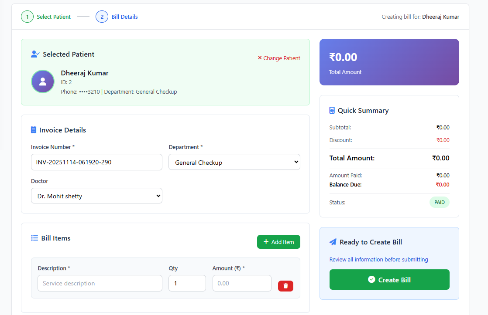The height and width of the screenshot is (315, 488).
Task: Click the Service description input
Action: coord(100,283)
